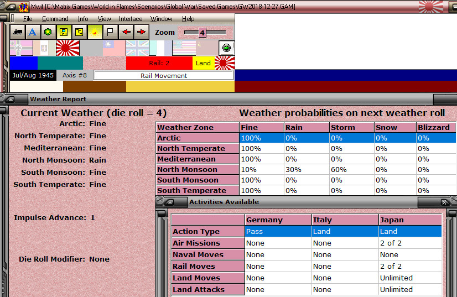This screenshot has height=297, width=457.
Task: Click the Axis #8 impulse label
Action: [75, 75]
